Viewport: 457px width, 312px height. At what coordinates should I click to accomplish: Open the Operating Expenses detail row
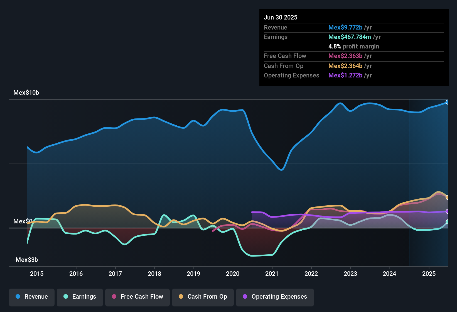click(291, 75)
